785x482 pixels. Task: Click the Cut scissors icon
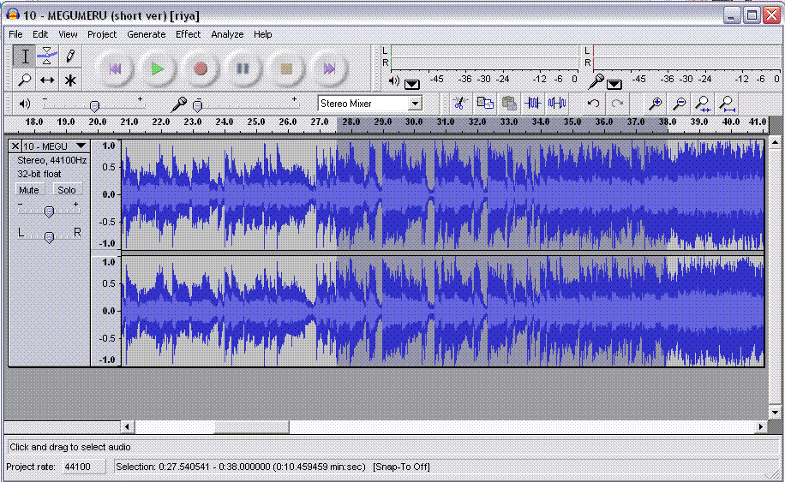[x=459, y=104]
